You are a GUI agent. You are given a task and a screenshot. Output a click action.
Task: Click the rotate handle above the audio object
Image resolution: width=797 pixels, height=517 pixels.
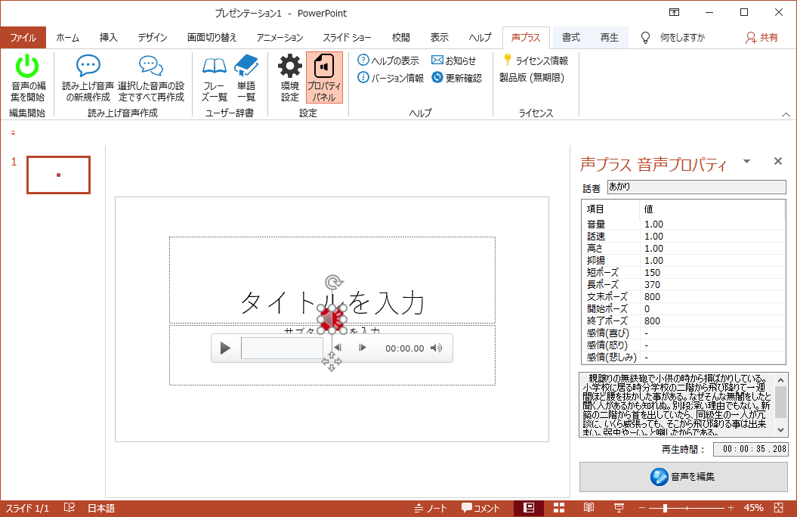333,282
